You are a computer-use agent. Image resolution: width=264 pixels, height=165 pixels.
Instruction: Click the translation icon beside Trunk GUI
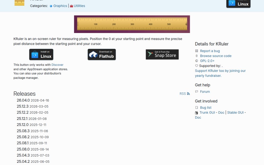click(x=196, y=113)
